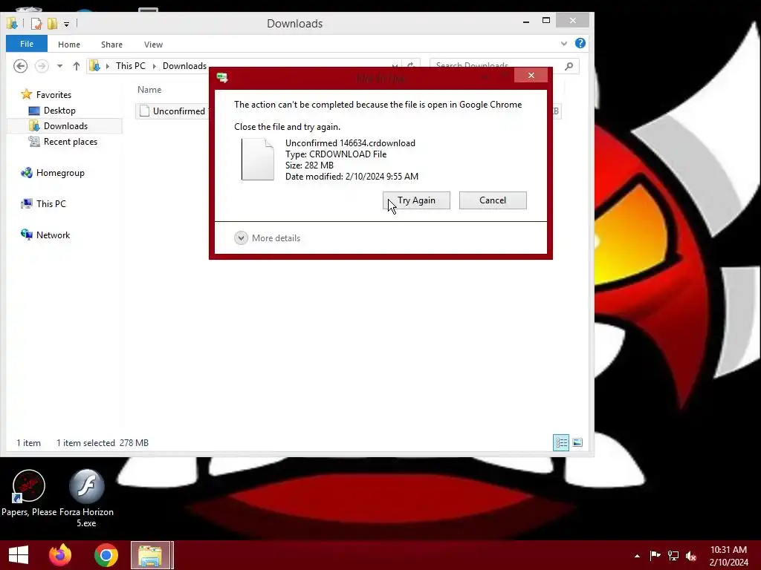Click the network tray icon

[x=673, y=555]
